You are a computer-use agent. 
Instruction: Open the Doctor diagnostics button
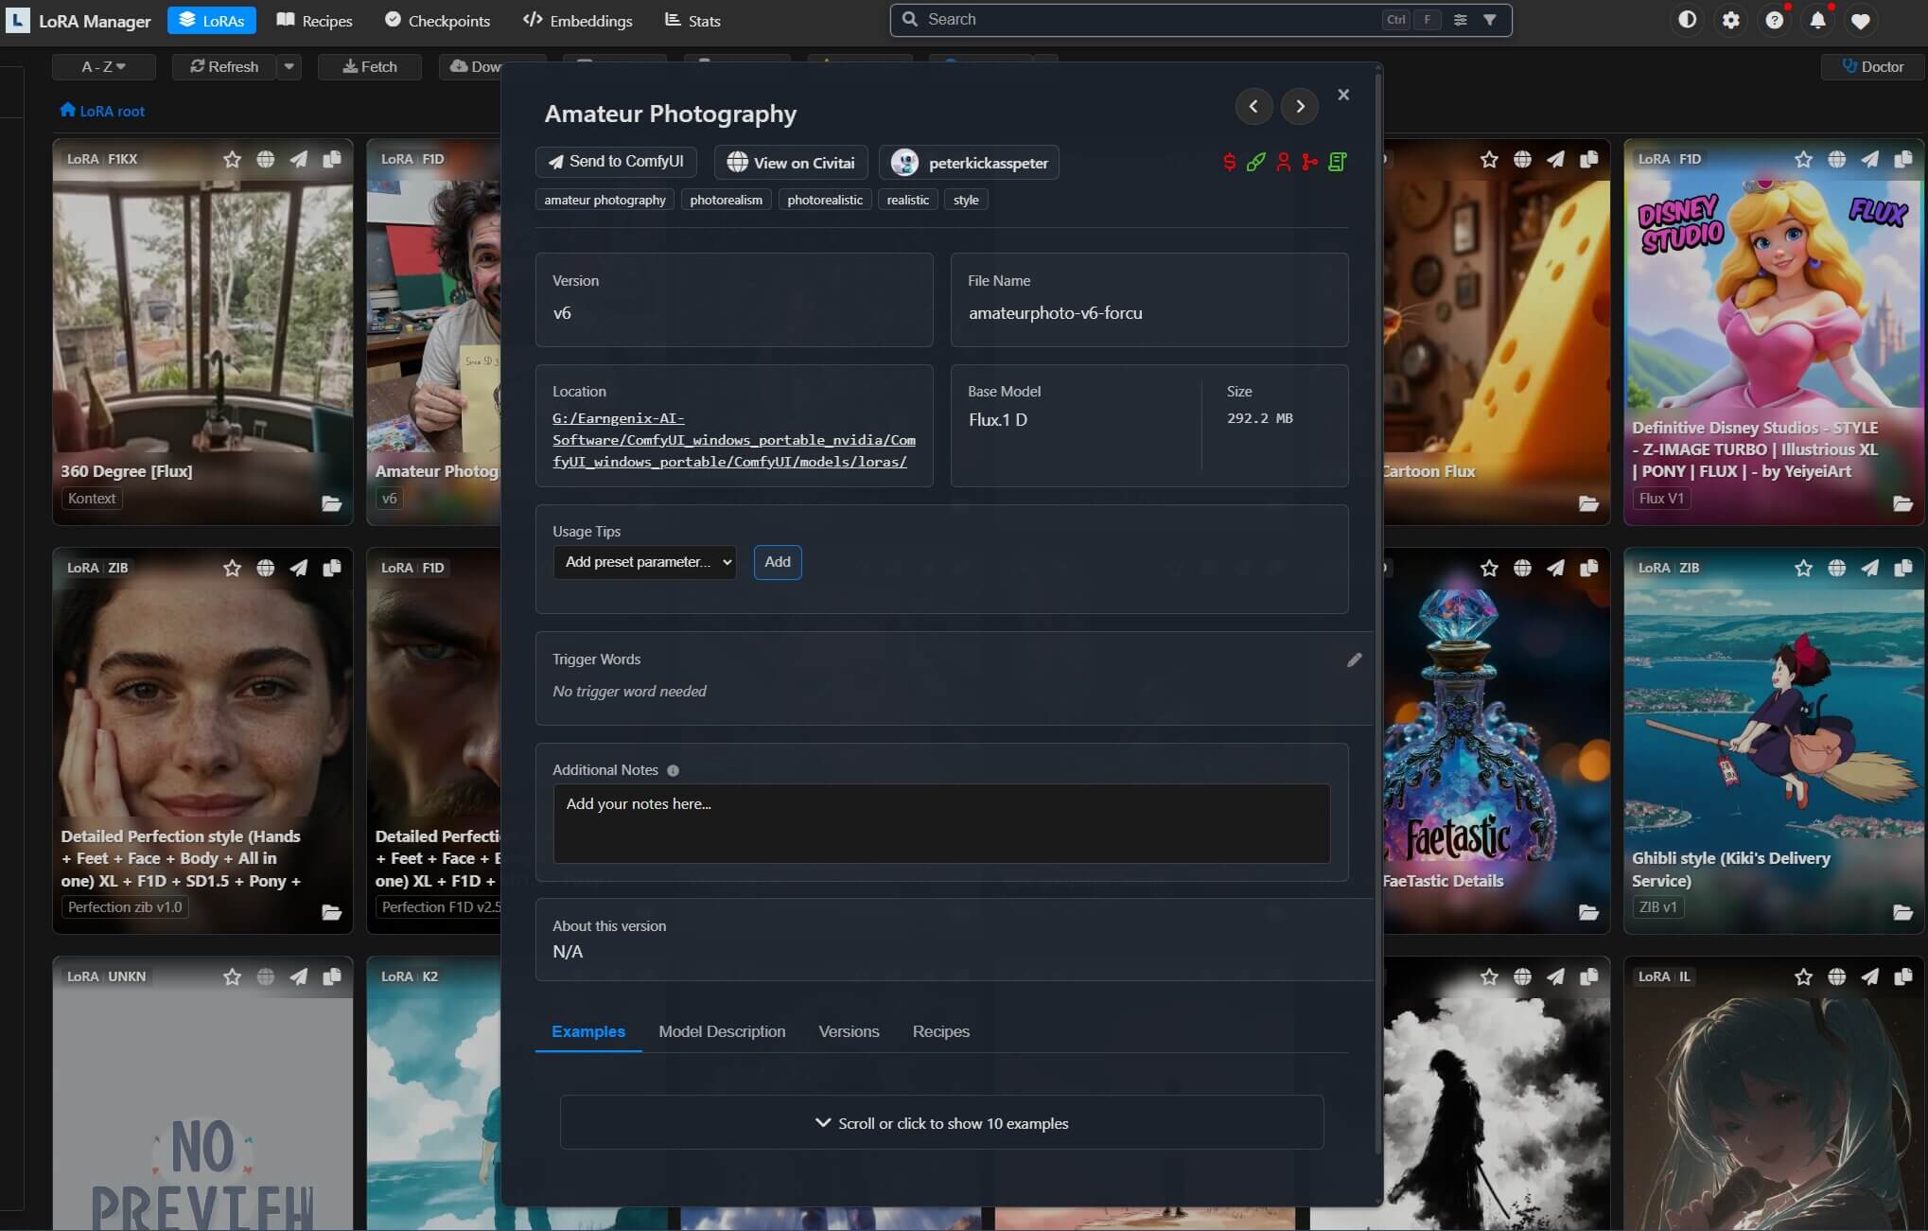[1872, 66]
